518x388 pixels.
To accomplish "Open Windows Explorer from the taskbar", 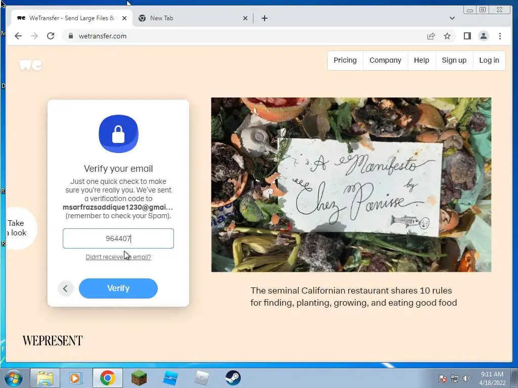I will (x=45, y=378).
